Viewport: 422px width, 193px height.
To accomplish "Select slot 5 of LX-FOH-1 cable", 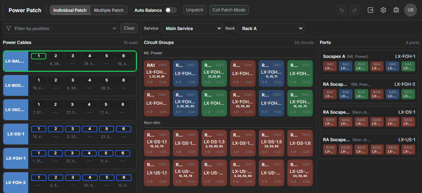I will tap(107, 153).
